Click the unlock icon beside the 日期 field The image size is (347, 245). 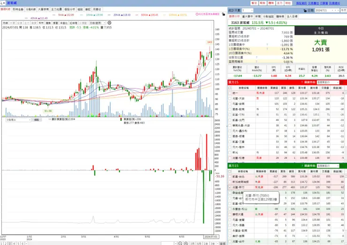click(305, 10)
